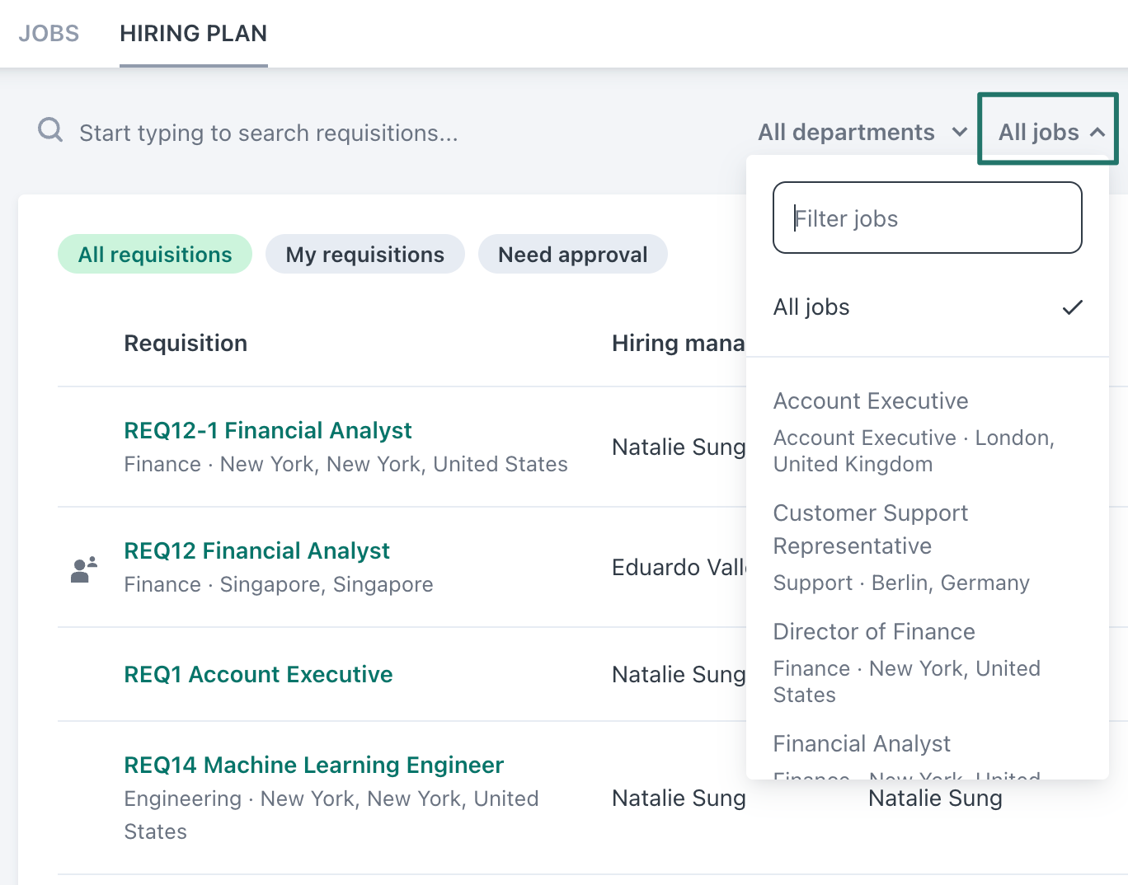Click the checkmark beside All jobs
The width and height of the screenshot is (1128, 885).
point(1073,307)
